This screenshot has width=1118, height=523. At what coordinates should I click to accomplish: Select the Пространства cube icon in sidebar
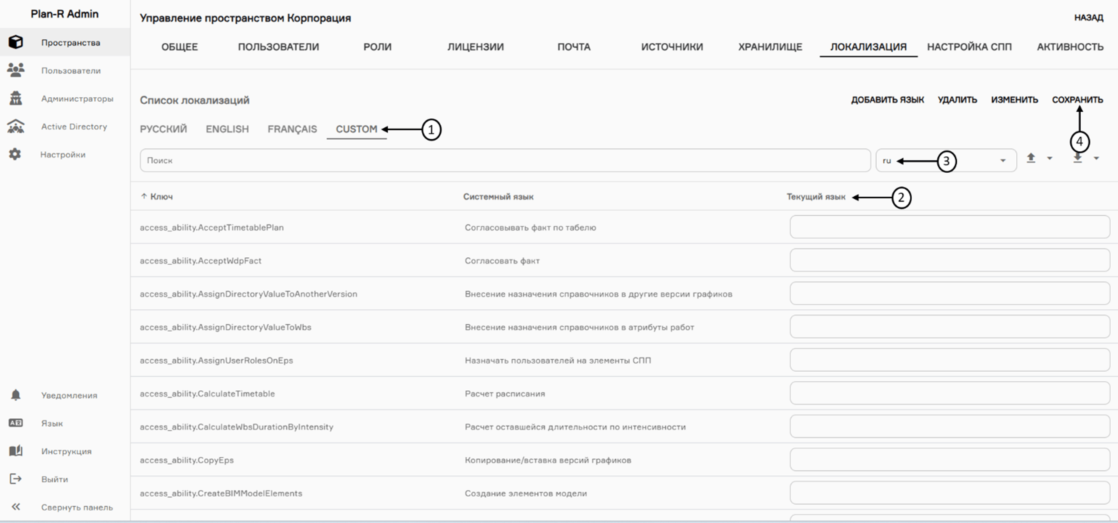coord(16,42)
